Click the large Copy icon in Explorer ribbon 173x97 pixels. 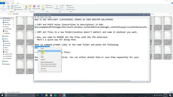(x=8, y=7)
